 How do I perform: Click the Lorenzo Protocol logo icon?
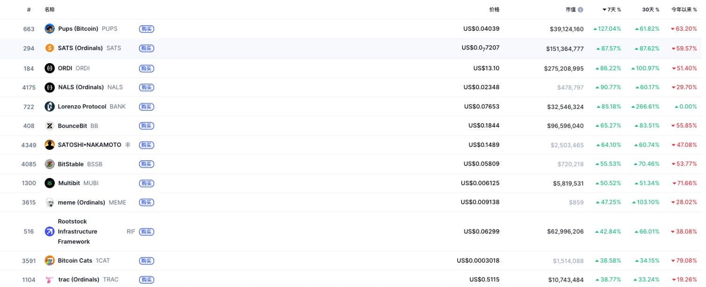pyautogui.click(x=50, y=107)
